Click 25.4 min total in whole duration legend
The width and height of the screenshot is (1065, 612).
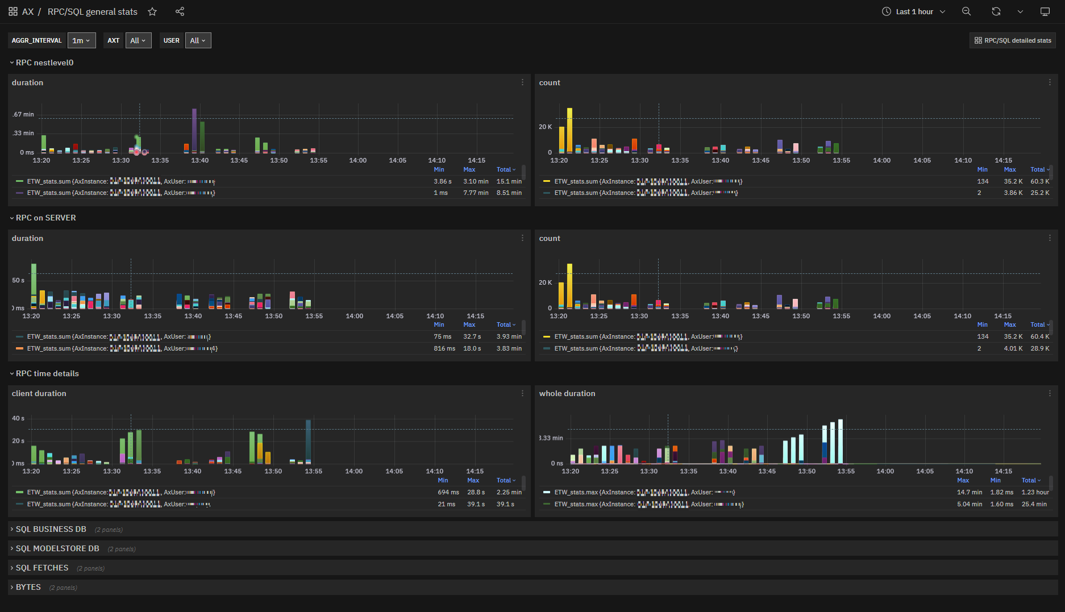click(1034, 504)
